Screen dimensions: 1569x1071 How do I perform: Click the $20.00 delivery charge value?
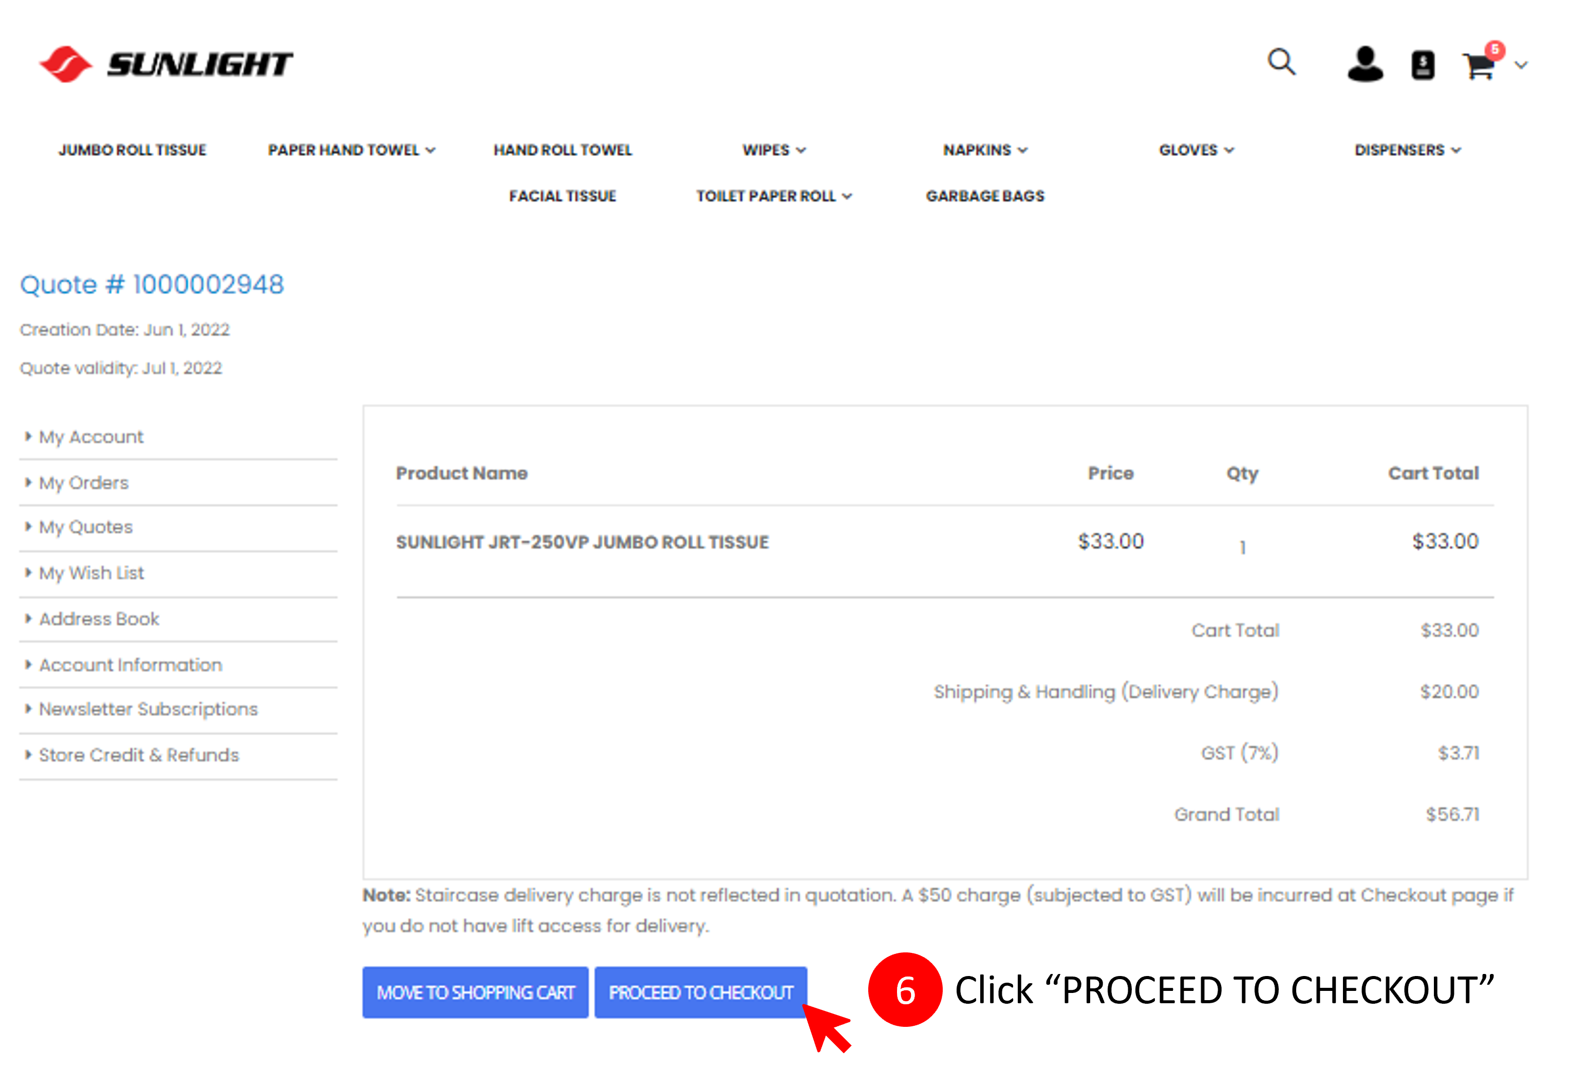(x=1449, y=692)
